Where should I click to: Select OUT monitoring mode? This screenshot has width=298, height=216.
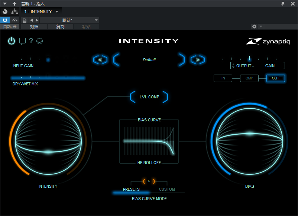coord(276,78)
